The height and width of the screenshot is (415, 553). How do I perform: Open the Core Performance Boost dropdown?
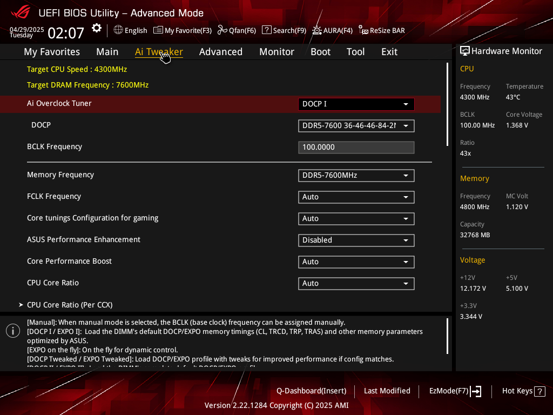356,262
